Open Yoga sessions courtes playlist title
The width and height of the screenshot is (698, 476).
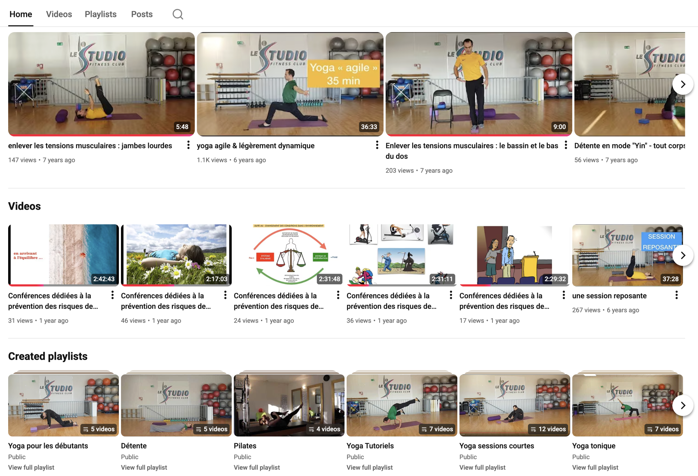click(x=497, y=446)
